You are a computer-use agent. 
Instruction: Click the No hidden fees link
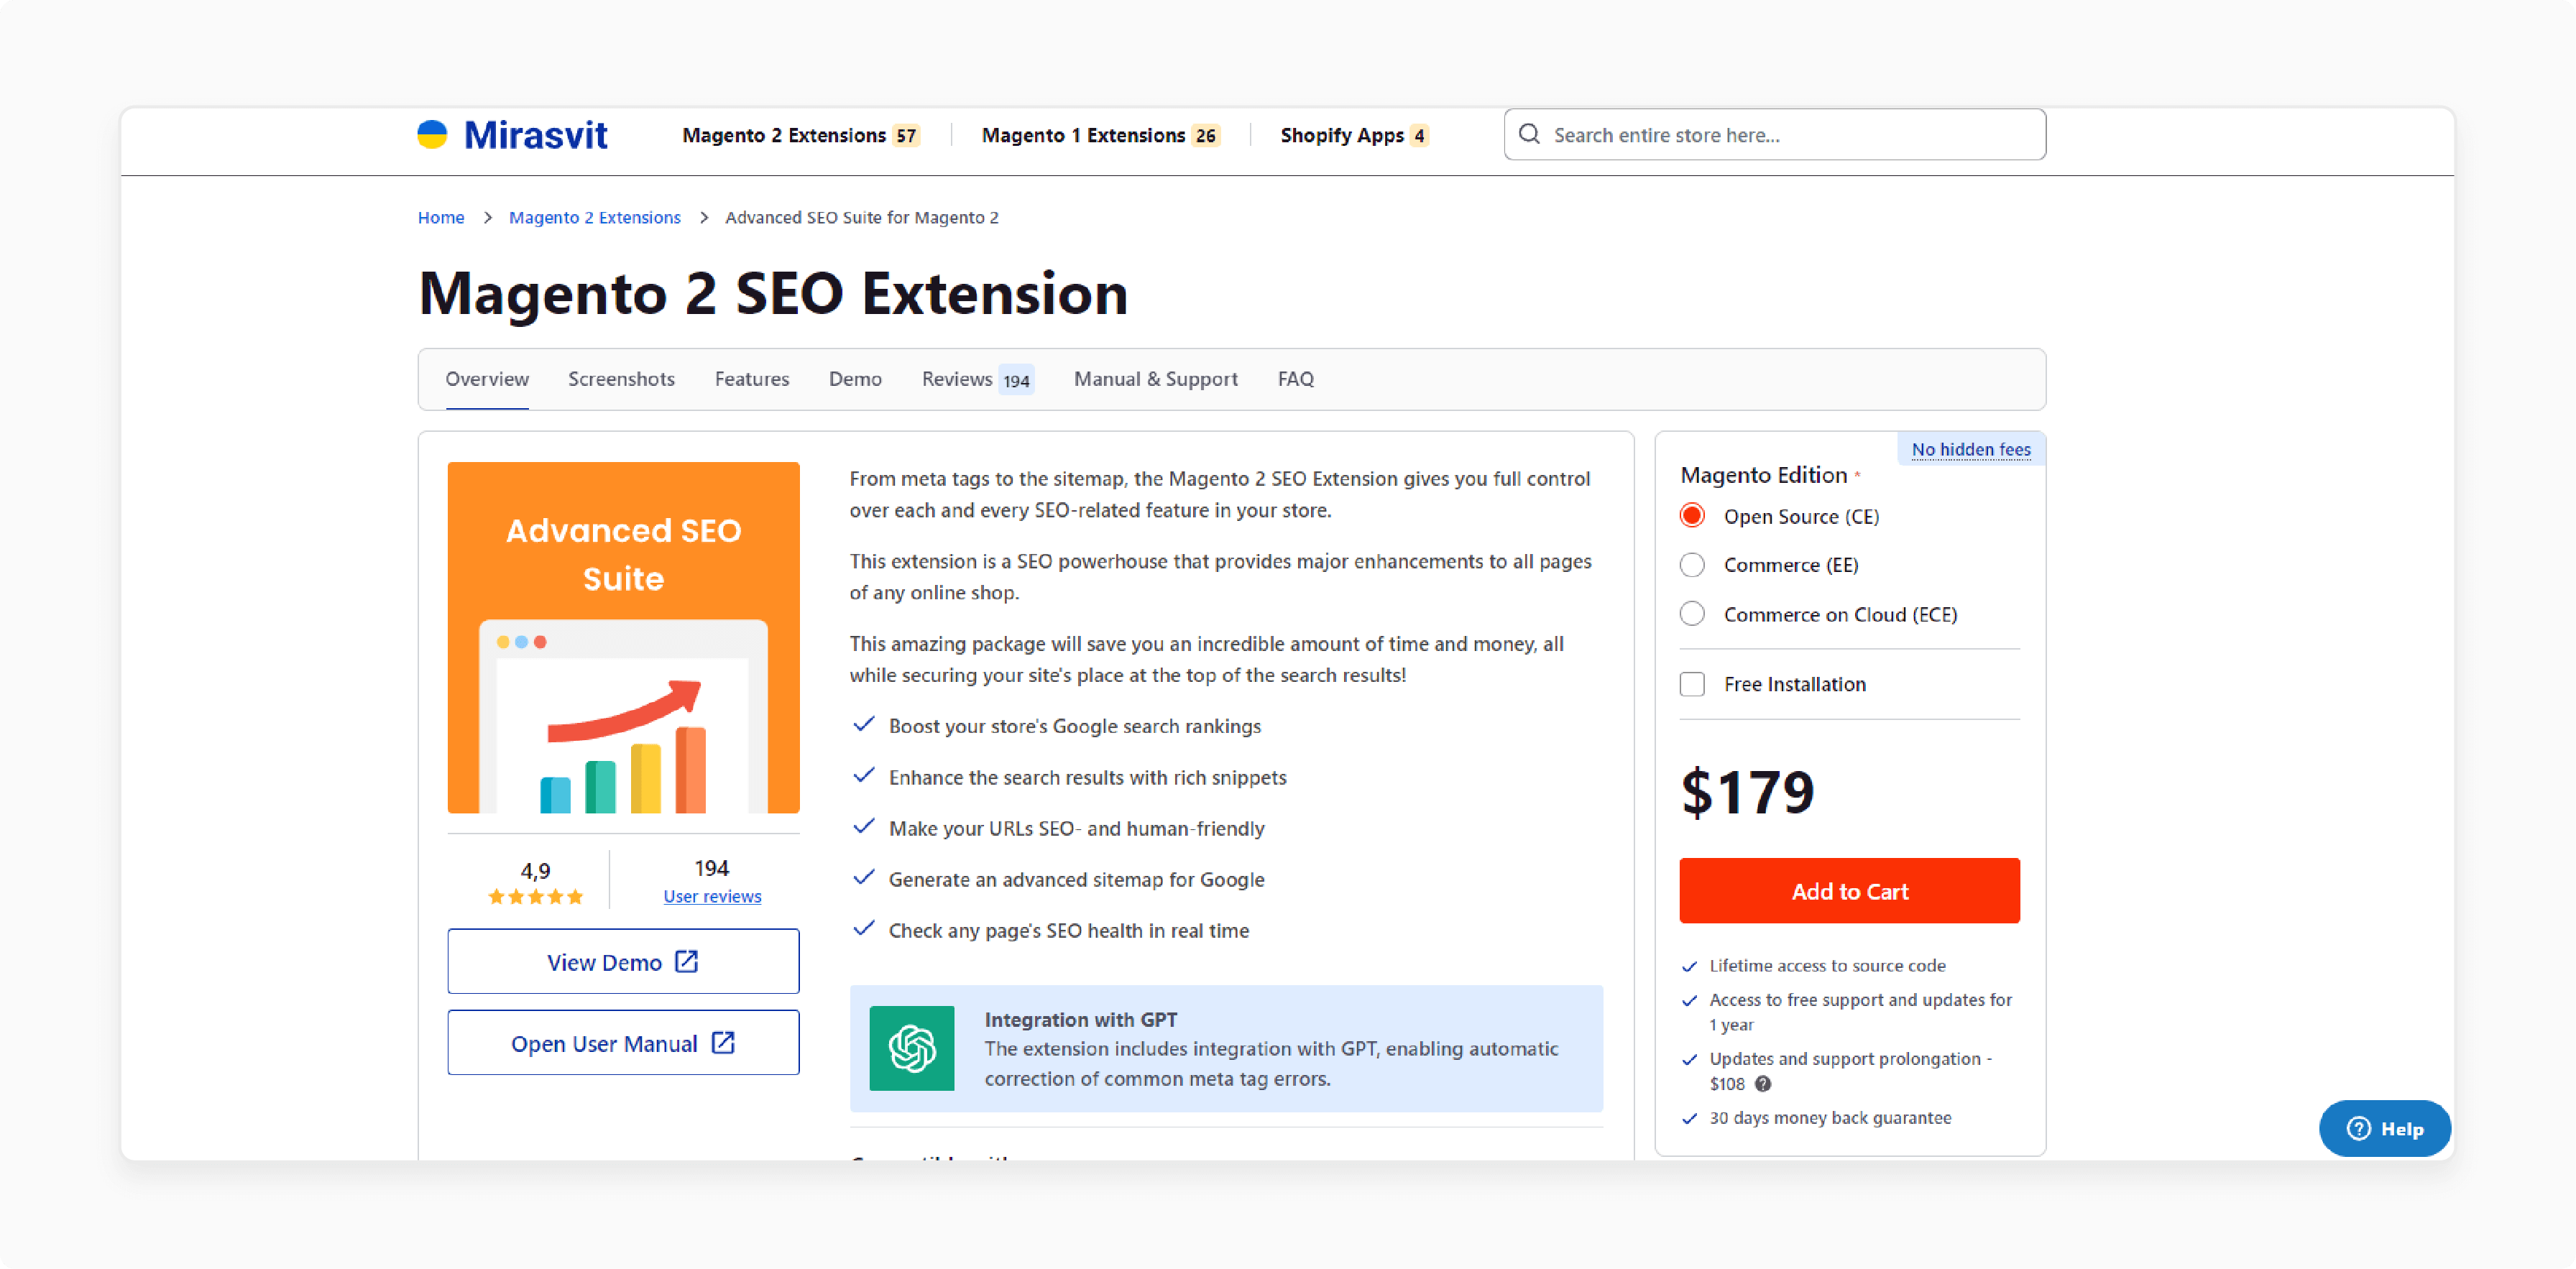pos(1970,449)
